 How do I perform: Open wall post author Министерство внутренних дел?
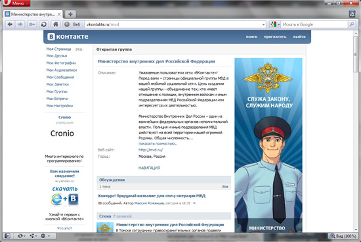170,224
